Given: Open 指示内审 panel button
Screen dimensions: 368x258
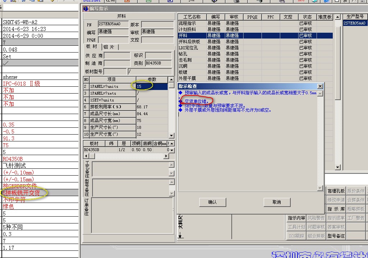Looking at the screenshot, I should 296,218.
